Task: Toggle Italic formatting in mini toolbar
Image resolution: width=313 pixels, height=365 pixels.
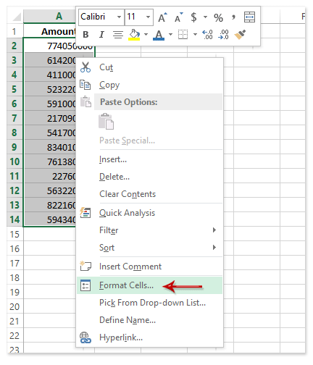Action: point(101,35)
